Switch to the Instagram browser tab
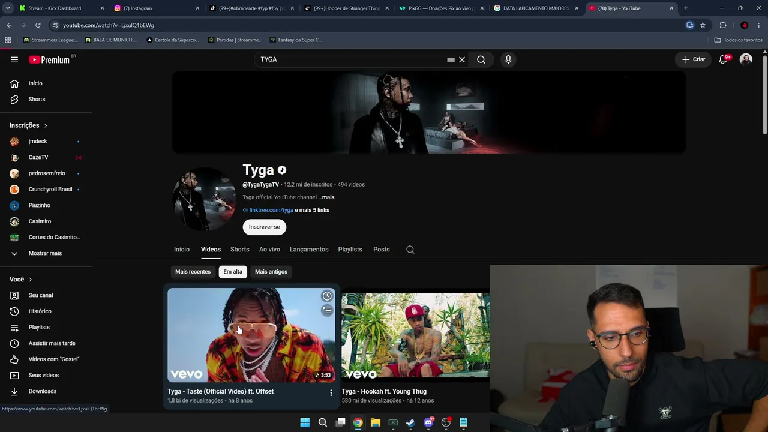This screenshot has width=768, height=432. [156, 8]
